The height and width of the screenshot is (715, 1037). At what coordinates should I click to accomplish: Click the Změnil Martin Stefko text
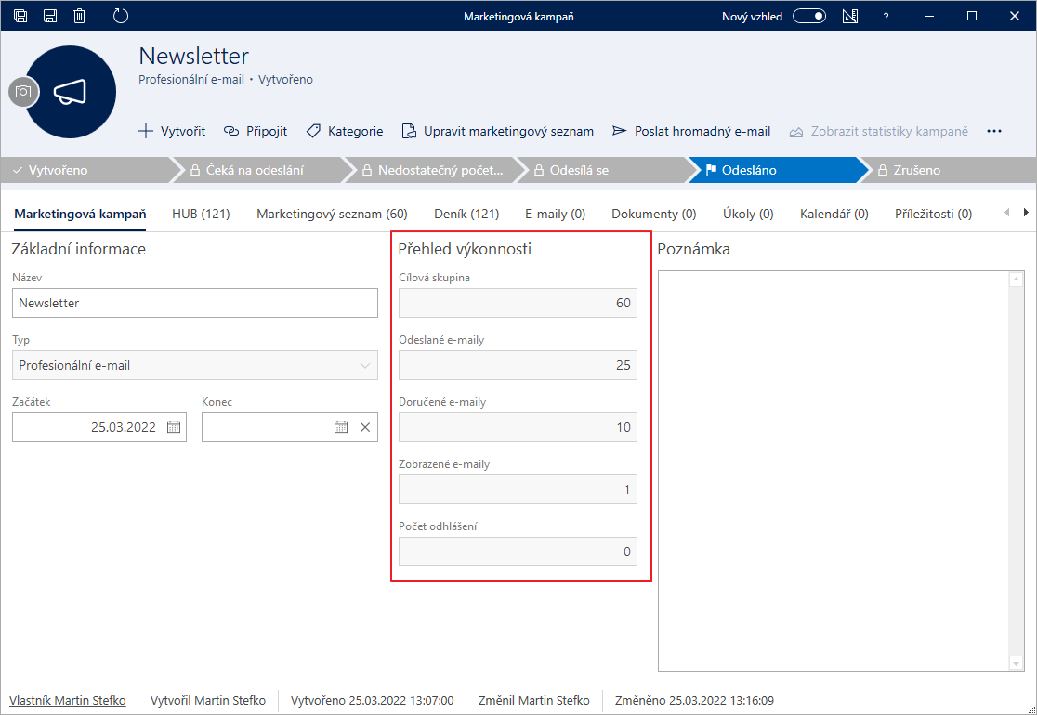534,700
